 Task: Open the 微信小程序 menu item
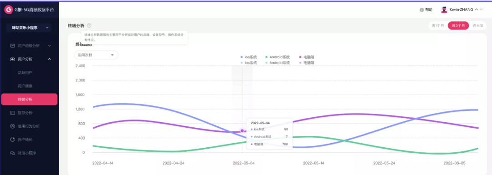click(27, 153)
